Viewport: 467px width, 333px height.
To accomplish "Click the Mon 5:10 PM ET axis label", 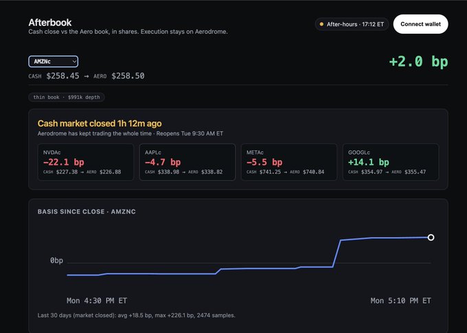I will coord(400,301).
